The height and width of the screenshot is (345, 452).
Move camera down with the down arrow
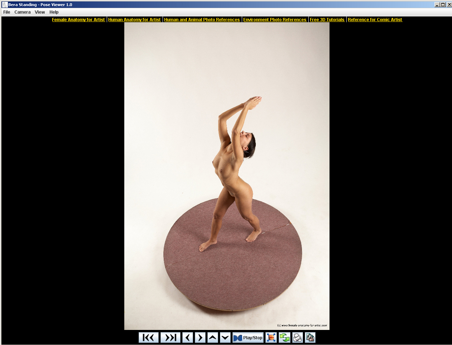225,337
